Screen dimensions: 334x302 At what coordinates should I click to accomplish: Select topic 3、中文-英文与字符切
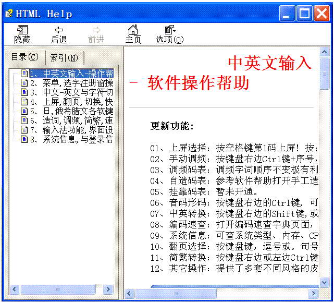click(x=71, y=92)
